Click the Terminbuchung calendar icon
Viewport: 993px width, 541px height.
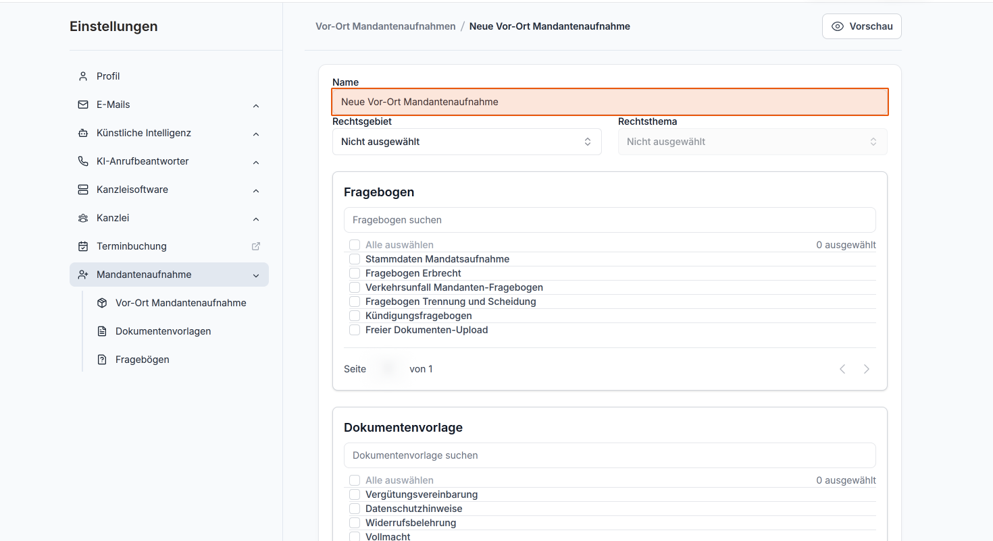83,246
